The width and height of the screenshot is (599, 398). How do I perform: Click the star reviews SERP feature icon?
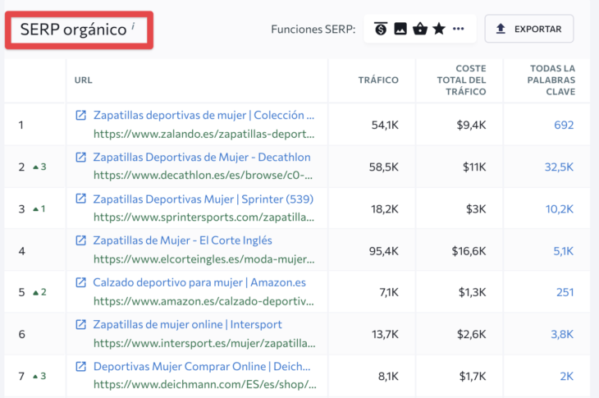click(439, 29)
